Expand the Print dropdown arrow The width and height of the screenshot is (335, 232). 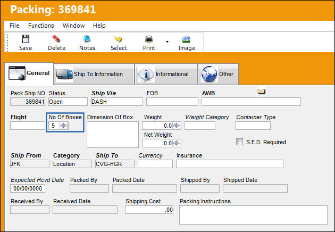(x=167, y=42)
